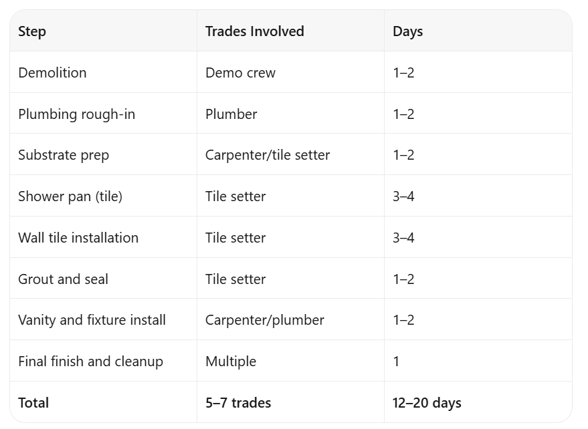588x429 pixels.
Task: Click the Wall tile installation cell
Action: click(x=78, y=238)
